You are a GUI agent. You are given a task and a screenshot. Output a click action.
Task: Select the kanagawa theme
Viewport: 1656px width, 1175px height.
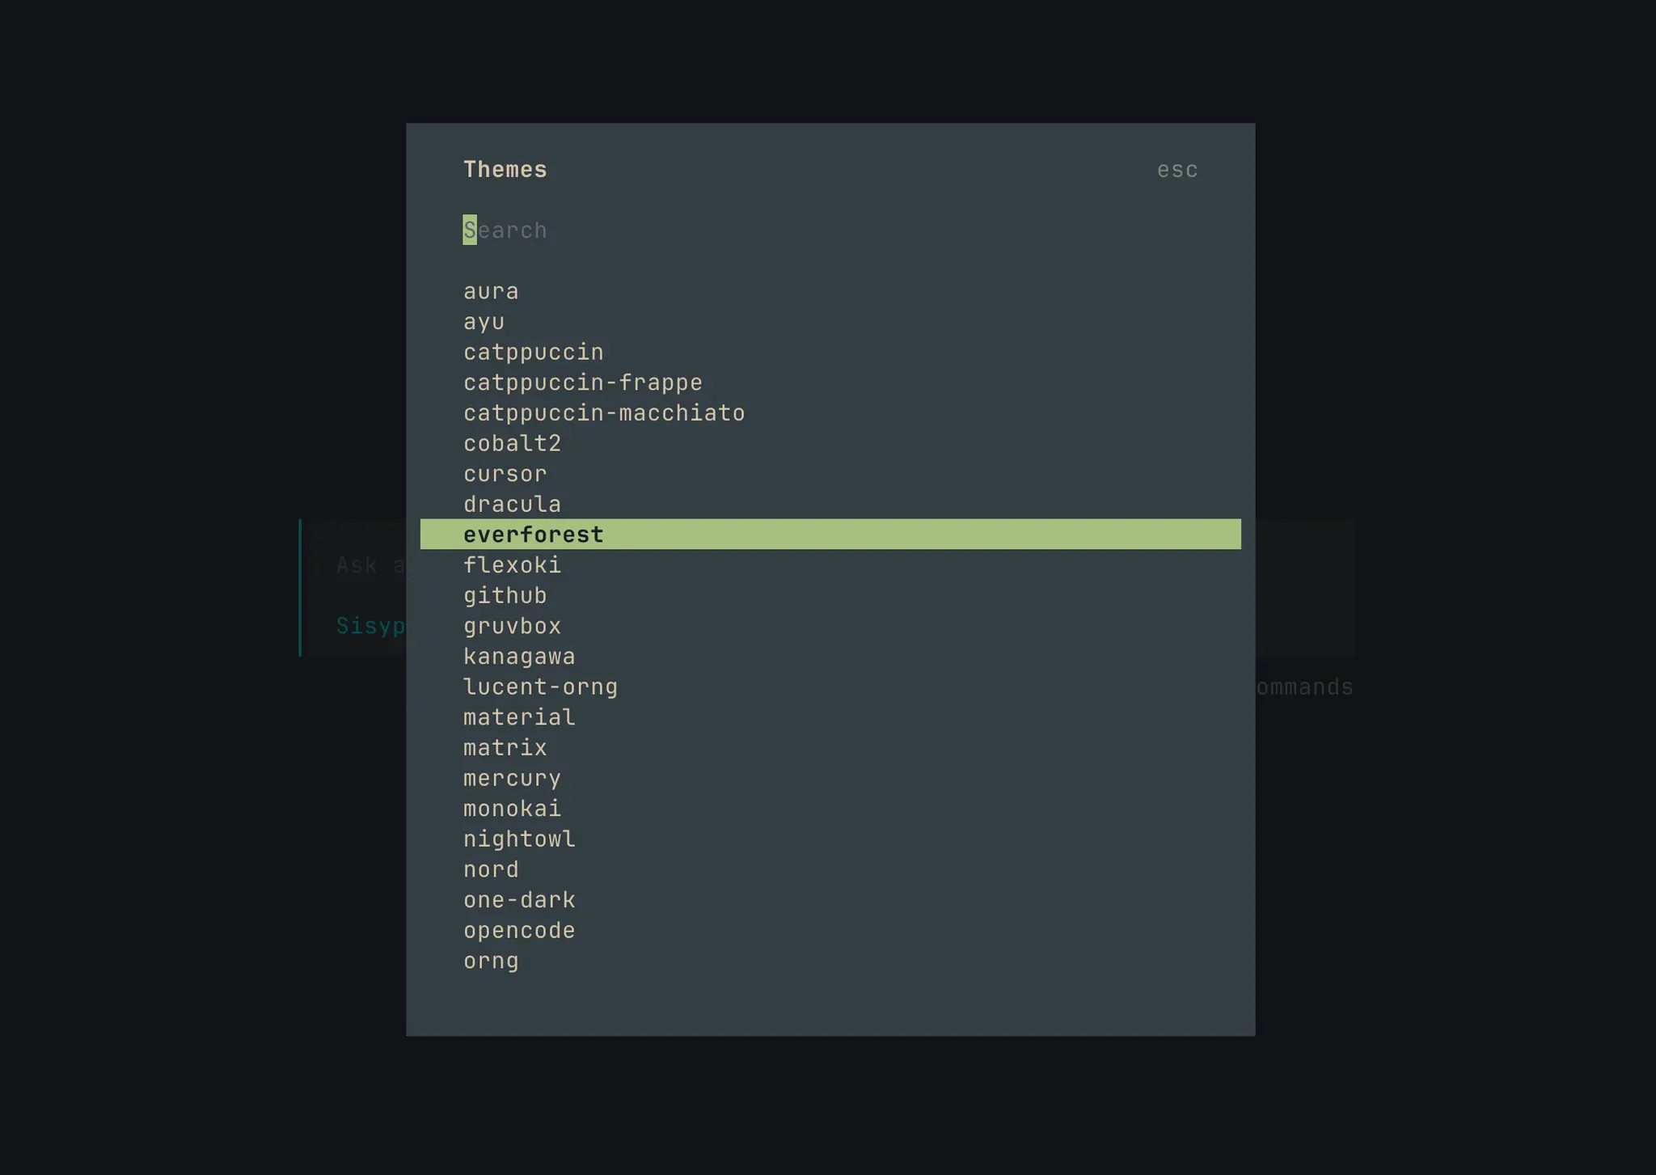(x=519, y=657)
